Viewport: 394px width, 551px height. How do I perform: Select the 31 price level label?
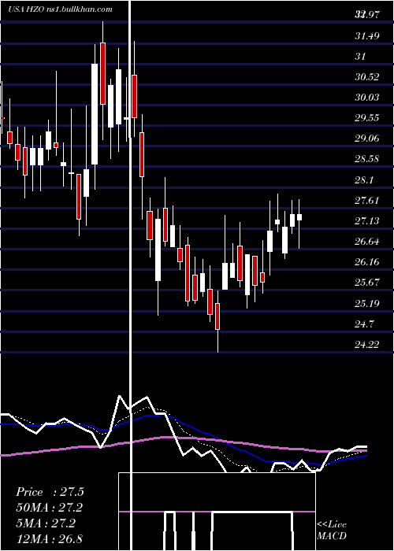click(x=360, y=56)
